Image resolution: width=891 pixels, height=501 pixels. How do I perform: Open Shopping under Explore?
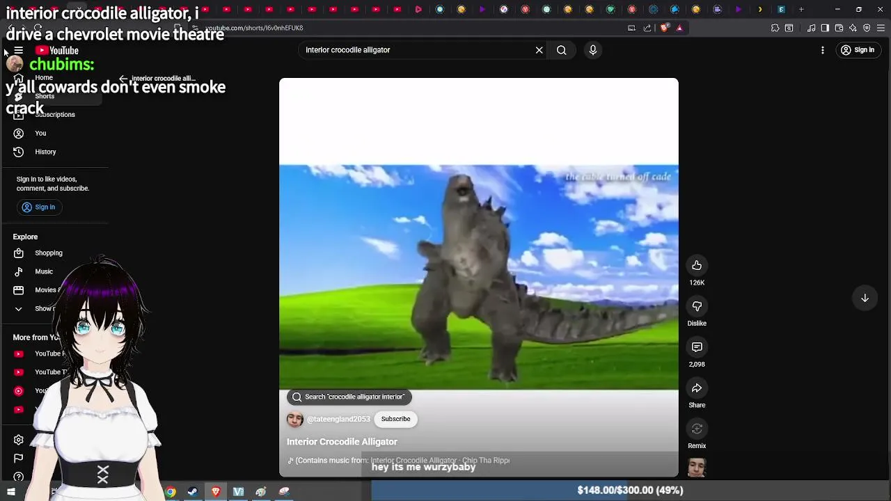click(49, 253)
